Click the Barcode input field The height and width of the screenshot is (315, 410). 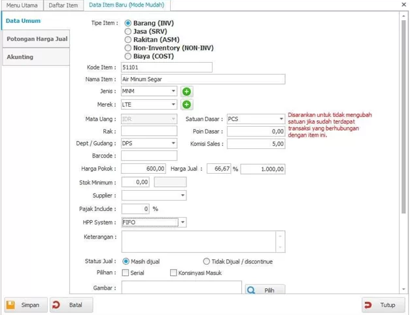pos(149,156)
